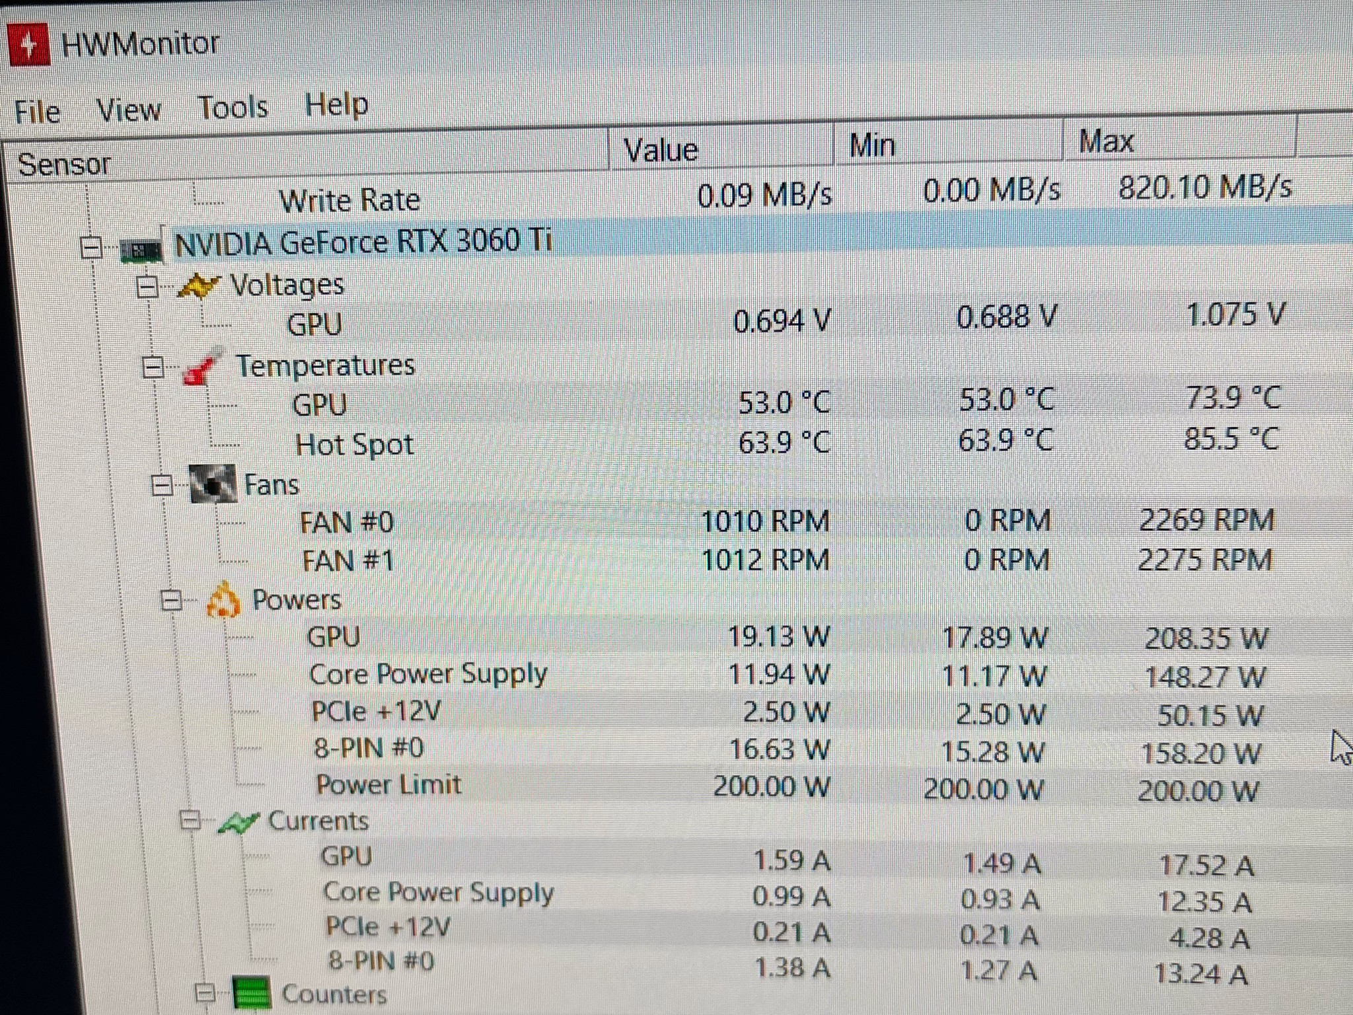Viewport: 1353px width, 1015px height.
Task: Click the Voltages lightning icon
Action: pos(198,287)
